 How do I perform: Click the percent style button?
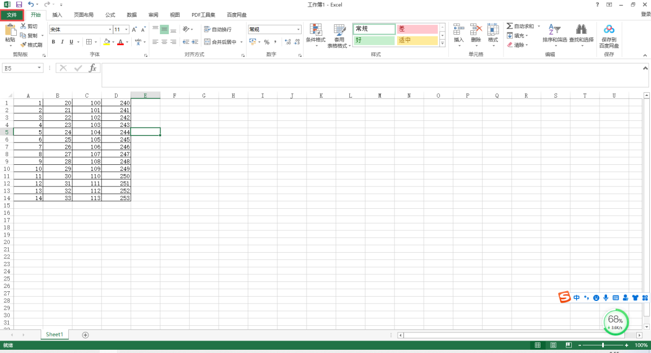pos(266,42)
